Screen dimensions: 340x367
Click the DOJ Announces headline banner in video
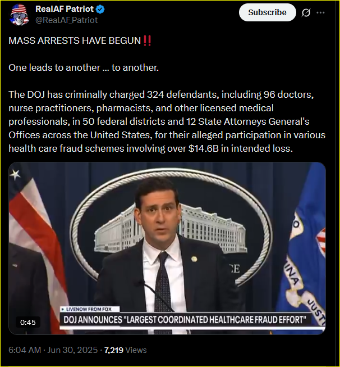(185, 320)
